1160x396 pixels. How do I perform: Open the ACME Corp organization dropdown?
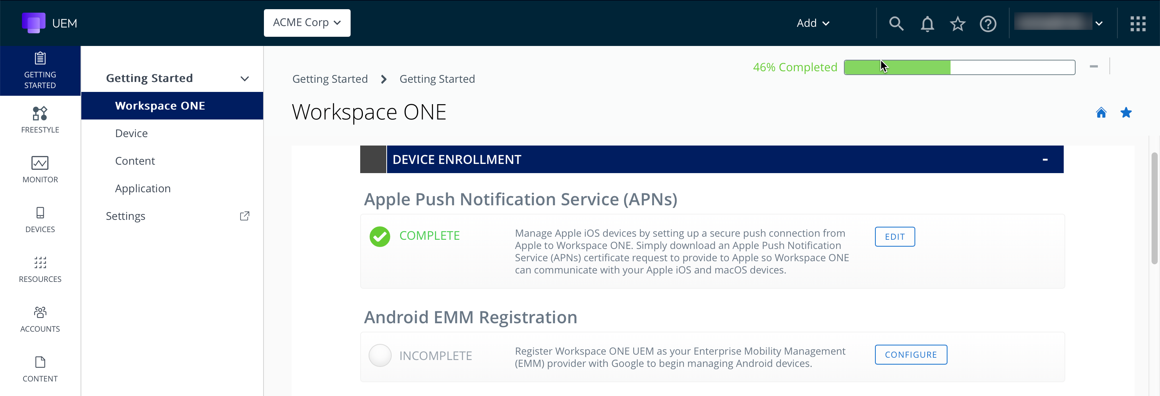306,23
